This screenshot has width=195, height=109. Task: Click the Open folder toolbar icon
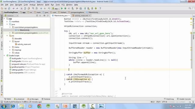[2, 8]
